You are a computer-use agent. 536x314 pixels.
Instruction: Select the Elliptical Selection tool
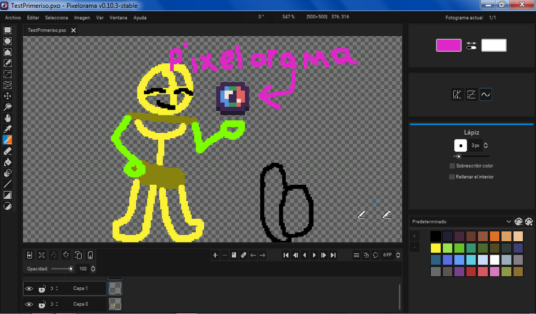click(x=8, y=41)
